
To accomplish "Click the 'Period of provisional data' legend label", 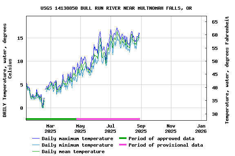I will click(x=166, y=145).
